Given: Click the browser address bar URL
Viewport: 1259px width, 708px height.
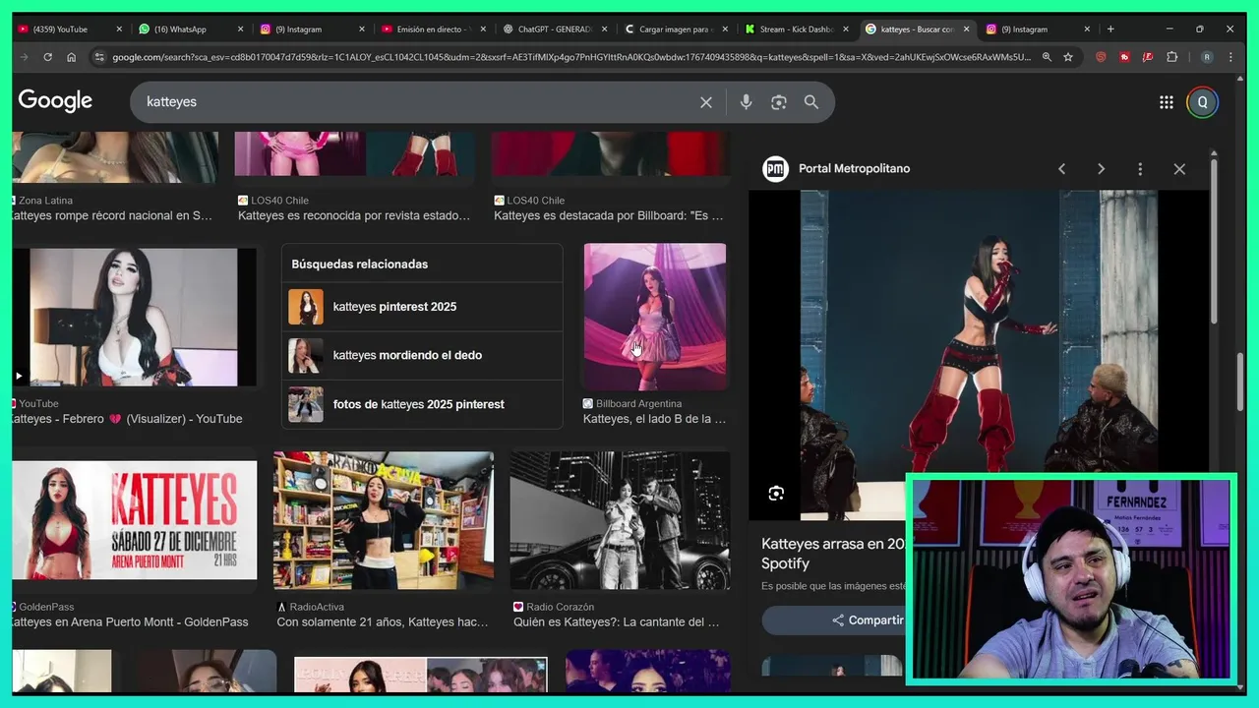Looking at the screenshot, I should [x=570, y=57].
